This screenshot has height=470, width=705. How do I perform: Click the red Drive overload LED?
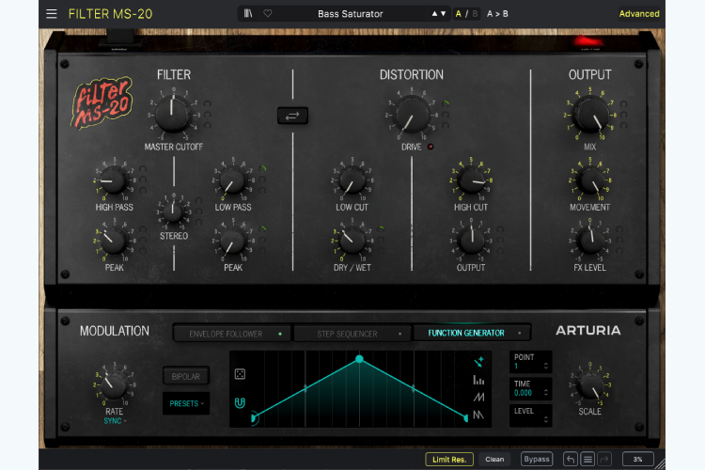click(x=431, y=147)
